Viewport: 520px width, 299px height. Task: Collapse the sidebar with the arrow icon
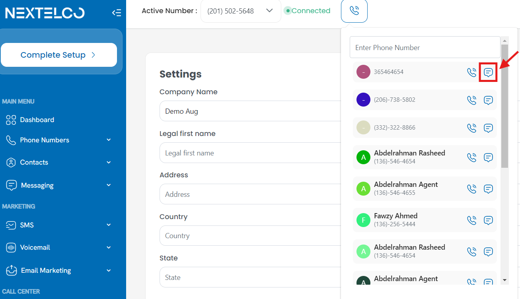(x=116, y=13)
